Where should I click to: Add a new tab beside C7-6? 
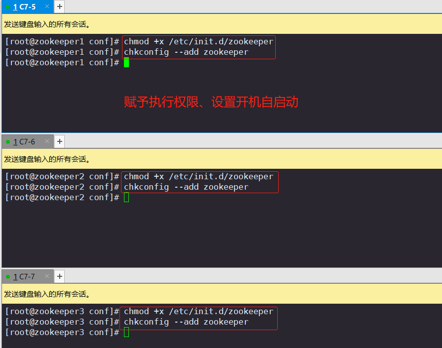click(59, 141)
